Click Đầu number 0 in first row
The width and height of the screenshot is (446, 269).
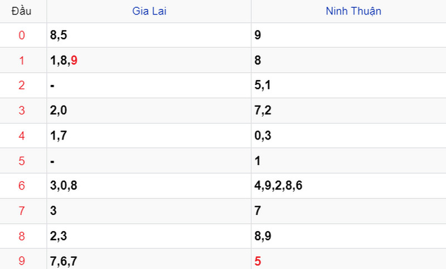tap(22, 35)
